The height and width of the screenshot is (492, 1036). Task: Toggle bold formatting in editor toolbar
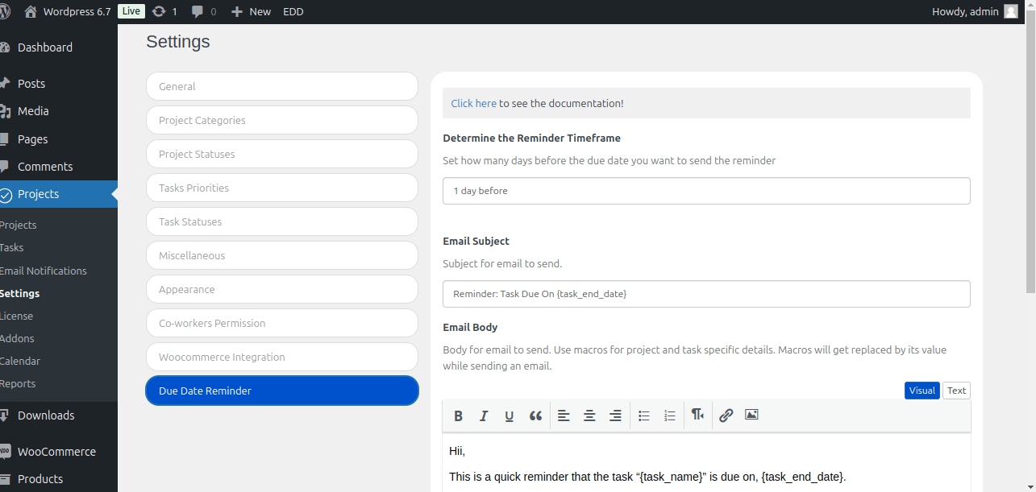(x=458, y=416)
